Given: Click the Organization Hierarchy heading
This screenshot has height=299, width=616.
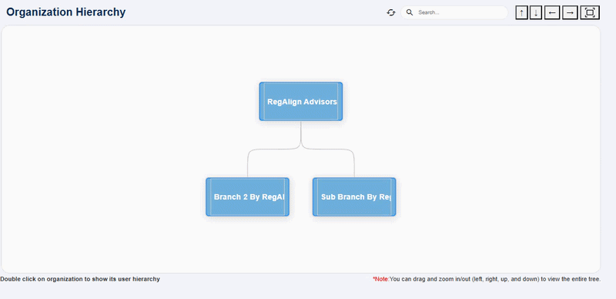Looking at the screenshot, I should pyautogui.click(x=66, y=12).
